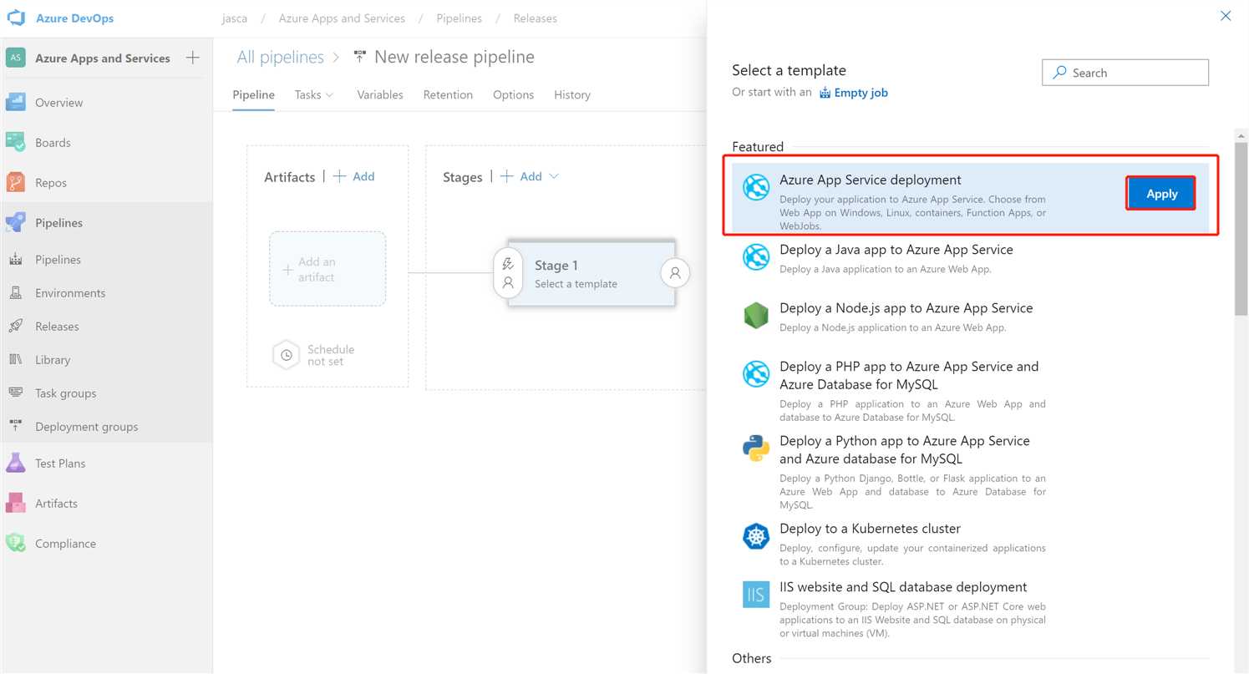1249x674 pixels.
Task: Switch to the Pipeline tab
Action: pos(253,95)
